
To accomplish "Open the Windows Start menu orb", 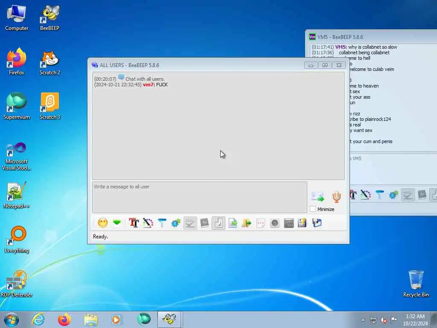I will (x=12, y=319).
